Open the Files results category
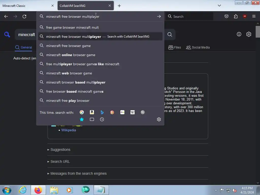This screenshot has width=260, height=195. coord(174,47)
